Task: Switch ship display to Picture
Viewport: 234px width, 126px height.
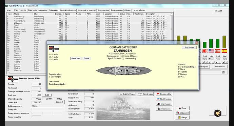Action: tap(86, 59)
